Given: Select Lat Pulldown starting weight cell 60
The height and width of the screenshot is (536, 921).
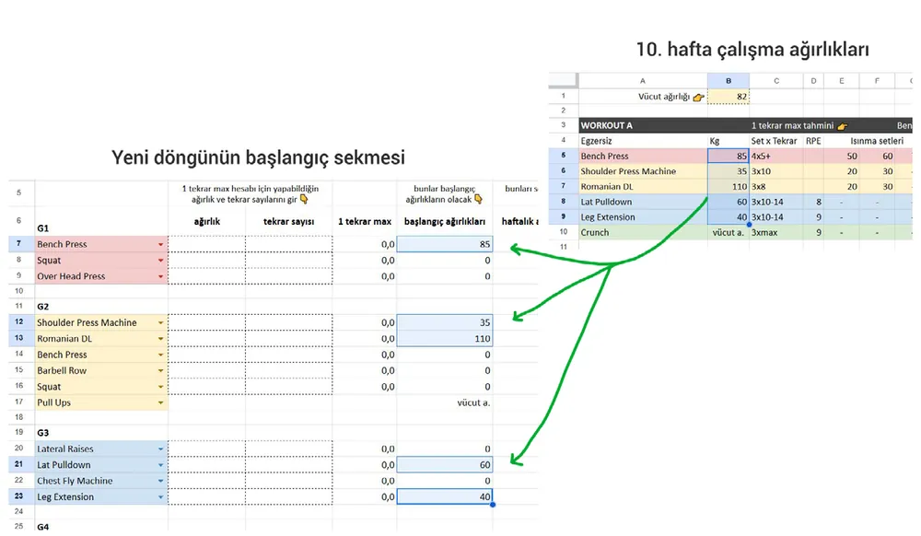Looking at the screenshot, I should coord(445,465).
